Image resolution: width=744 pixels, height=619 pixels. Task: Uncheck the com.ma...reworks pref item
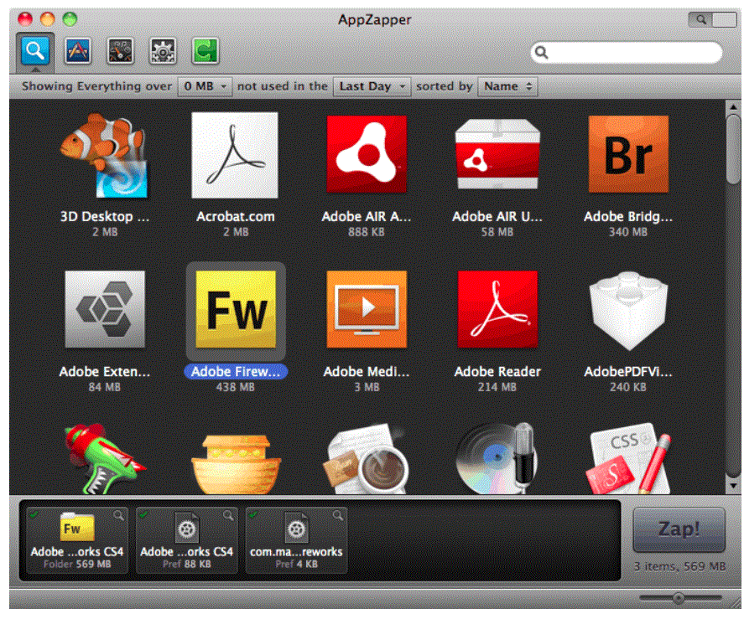click(253, 514)
